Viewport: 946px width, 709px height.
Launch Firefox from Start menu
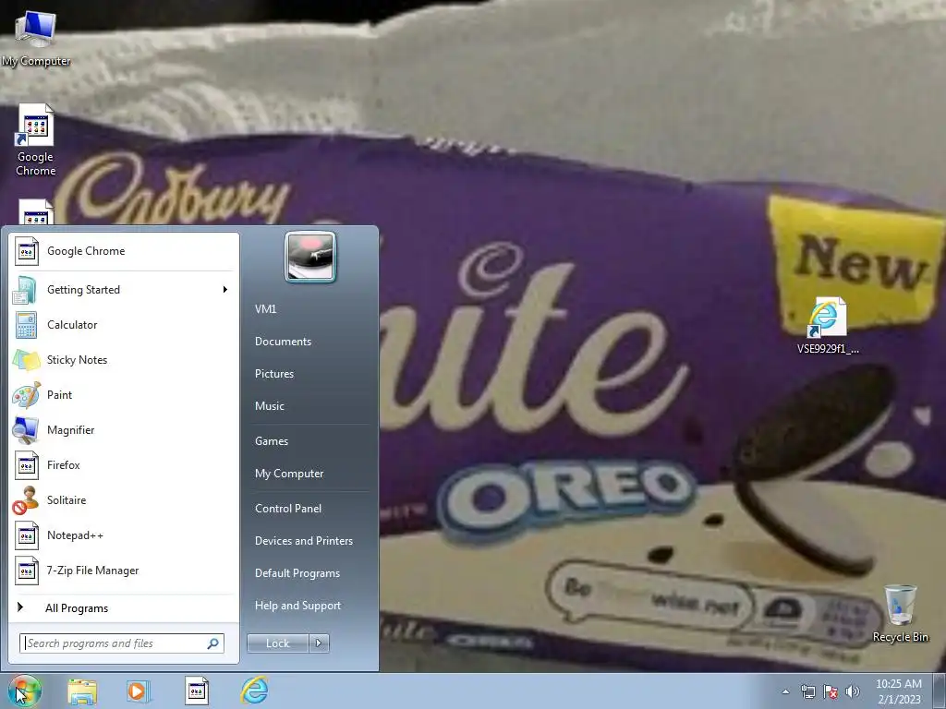124,465
